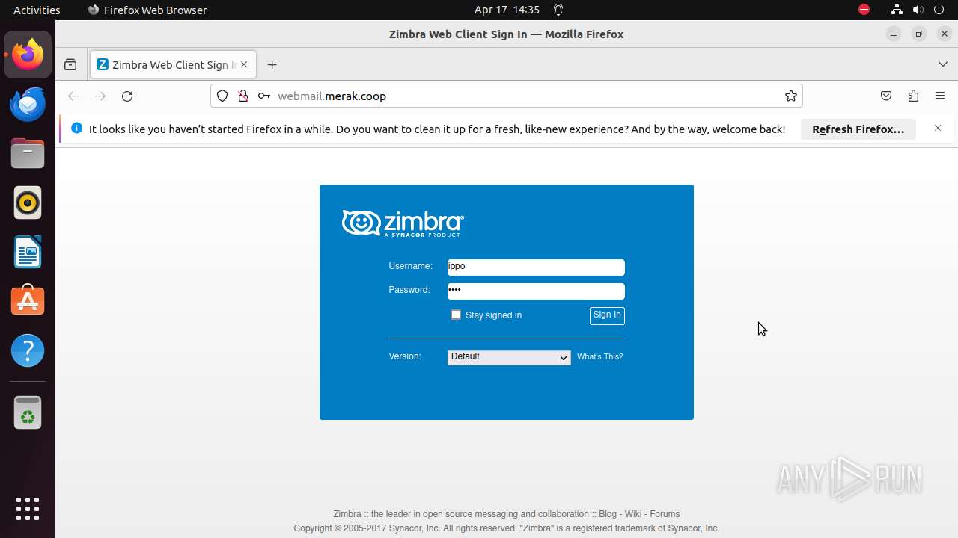Open Rhythmbox music player from dock
This screenshot has width=958, height=538.
[x=28, y=202]
